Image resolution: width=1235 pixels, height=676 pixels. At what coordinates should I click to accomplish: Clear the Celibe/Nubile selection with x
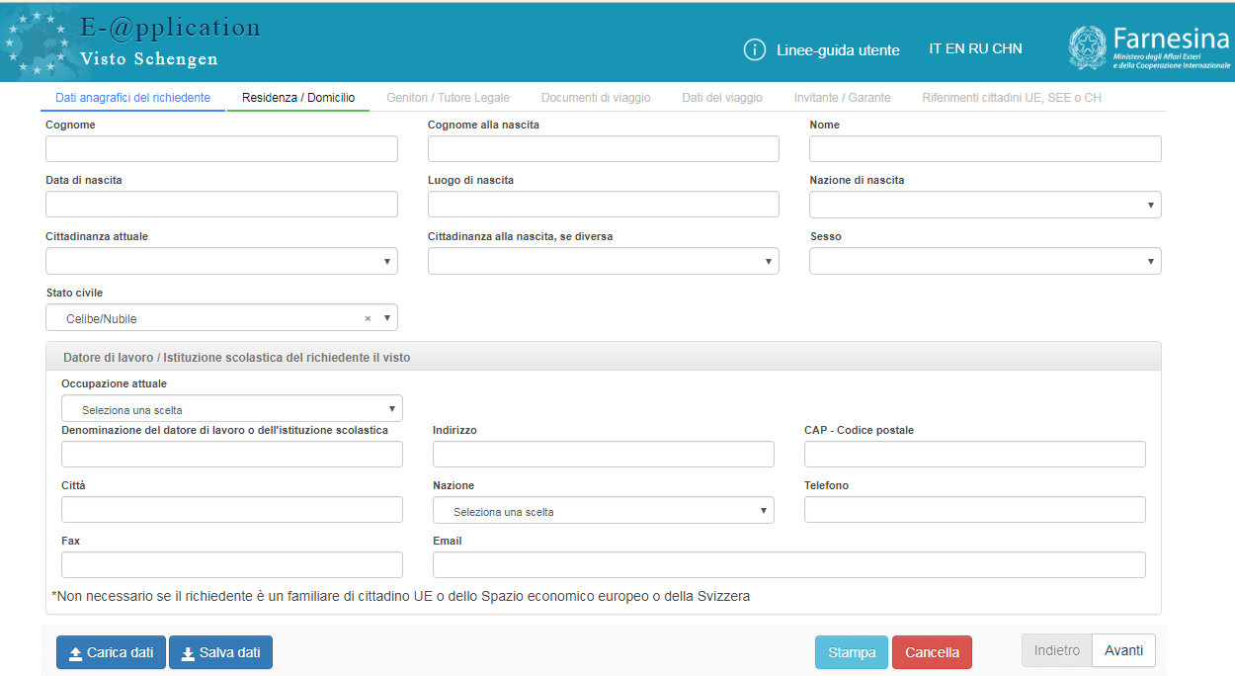click(x=368, y=318)
